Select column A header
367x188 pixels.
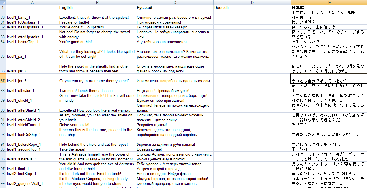(x=32, y=2)
